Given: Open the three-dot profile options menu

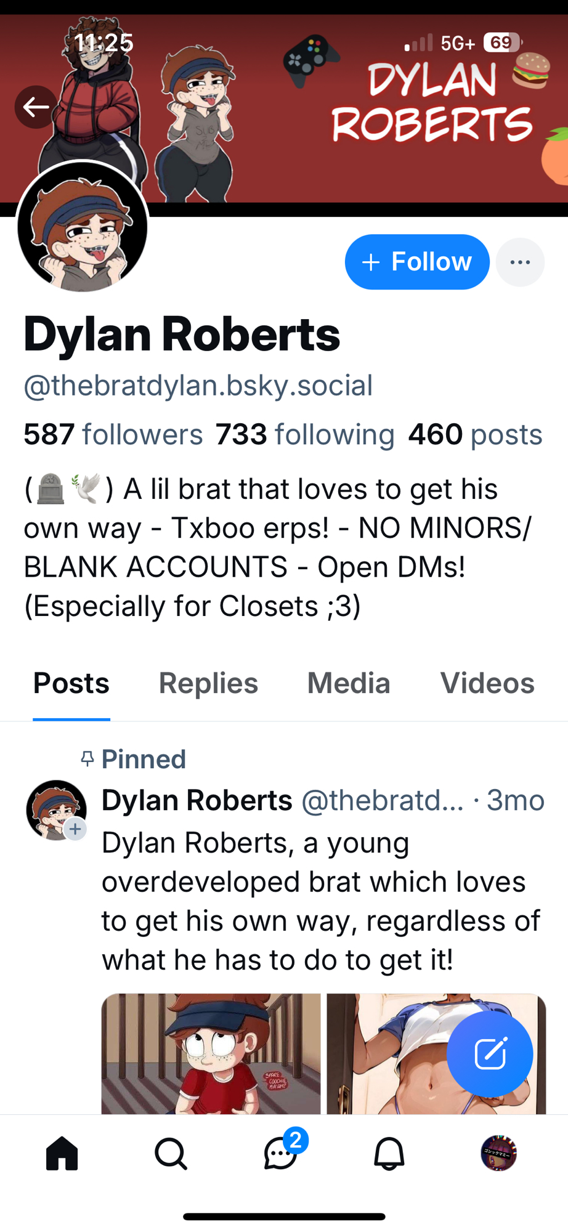Looking at the screenshot, I should (520, 262).
